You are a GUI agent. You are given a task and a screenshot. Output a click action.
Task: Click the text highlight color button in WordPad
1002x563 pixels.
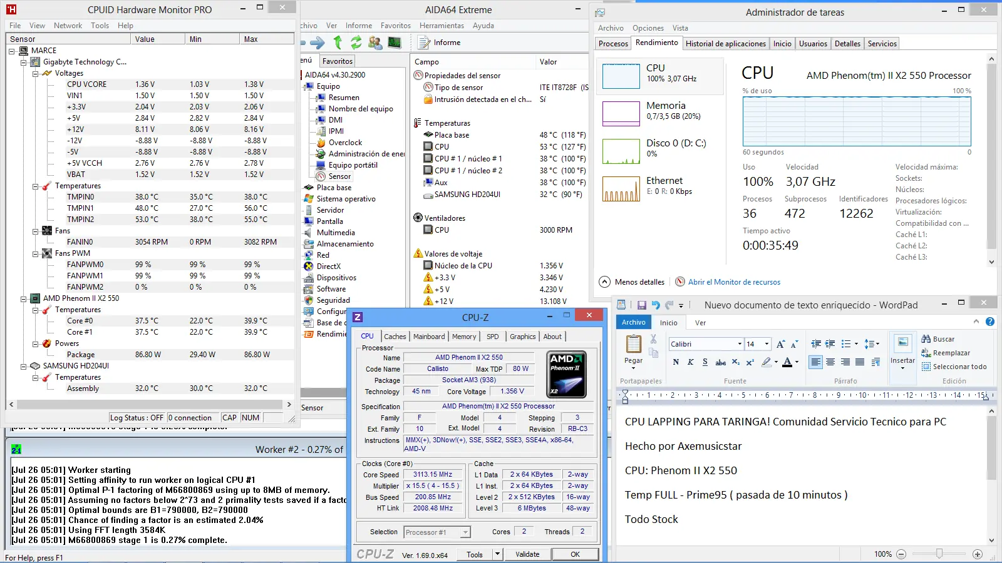pyautogui.click(x=767, y=362)
